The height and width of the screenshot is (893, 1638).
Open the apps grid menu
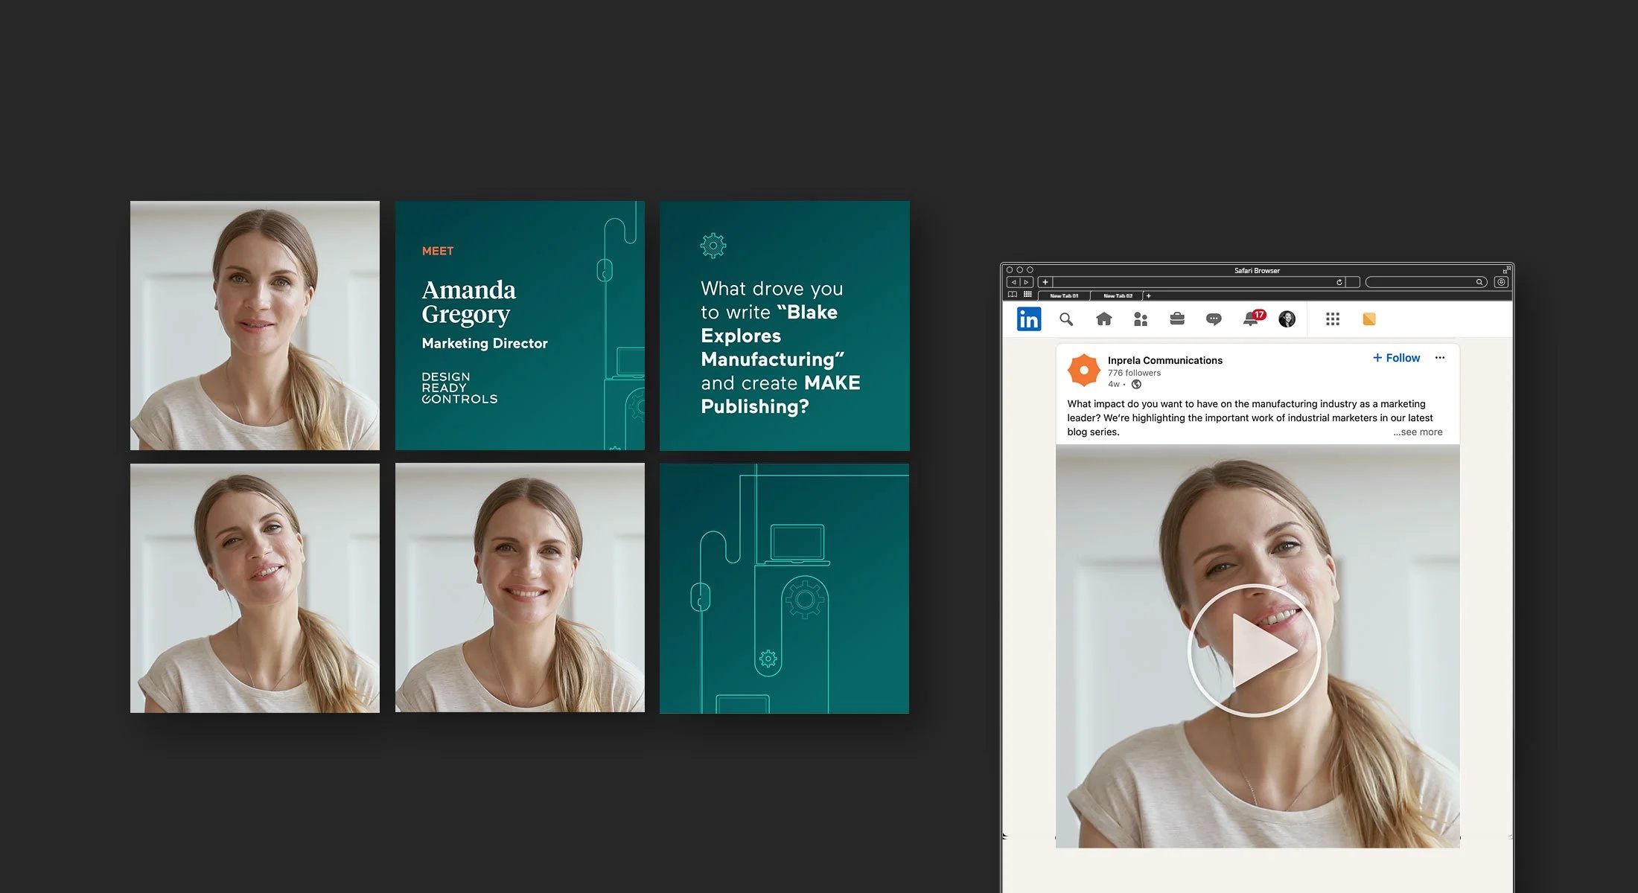click(1333, 319)
